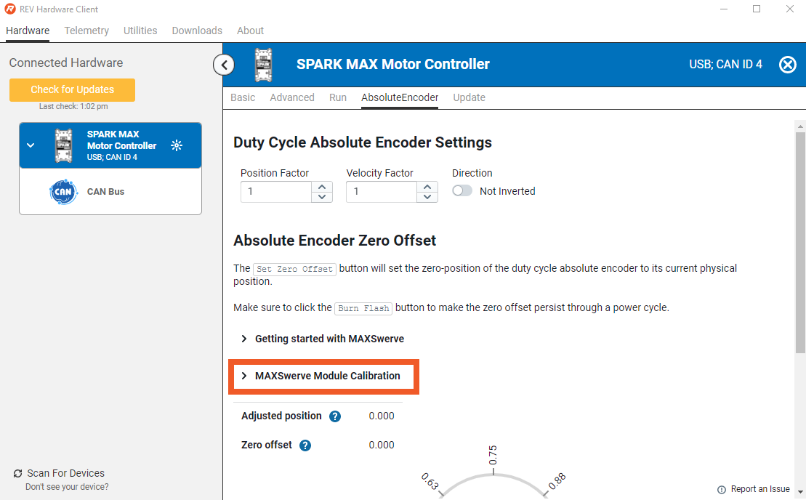Click the 0.63 dial marker label
The image size is (806, 500).
[430, 482]
